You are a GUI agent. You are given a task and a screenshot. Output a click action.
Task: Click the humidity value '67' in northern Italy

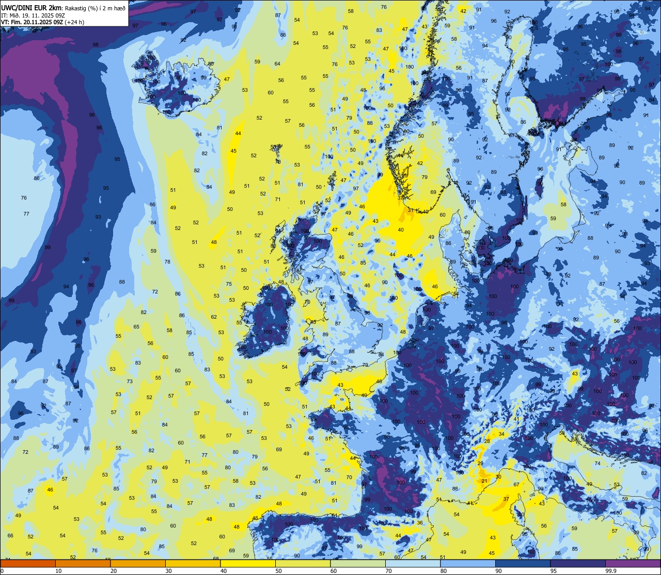pyautogui.click(x=516, y=484)
